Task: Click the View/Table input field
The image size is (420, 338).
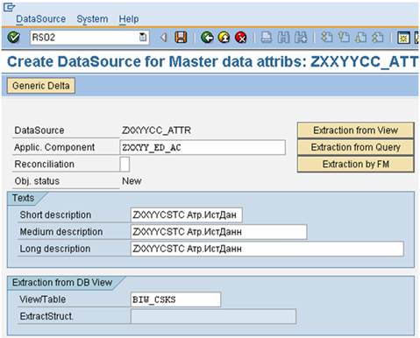Action: coord(175,299)
